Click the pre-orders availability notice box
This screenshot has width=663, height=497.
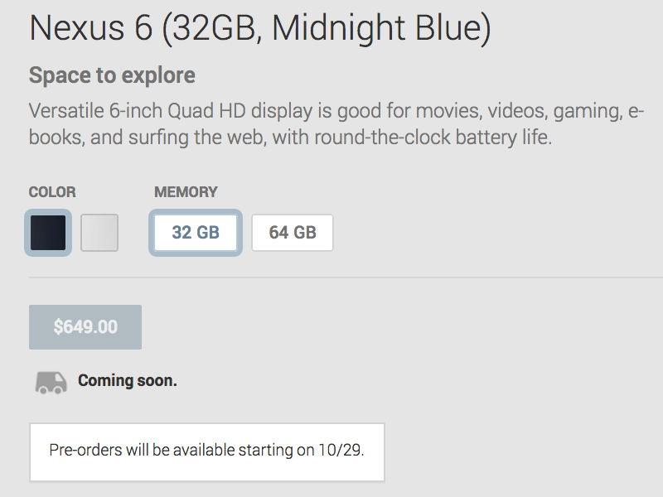[207, 451]
